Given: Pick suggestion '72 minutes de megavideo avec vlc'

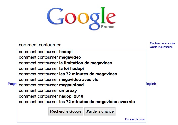Looking at the screenshot, I should coord(77,102).
